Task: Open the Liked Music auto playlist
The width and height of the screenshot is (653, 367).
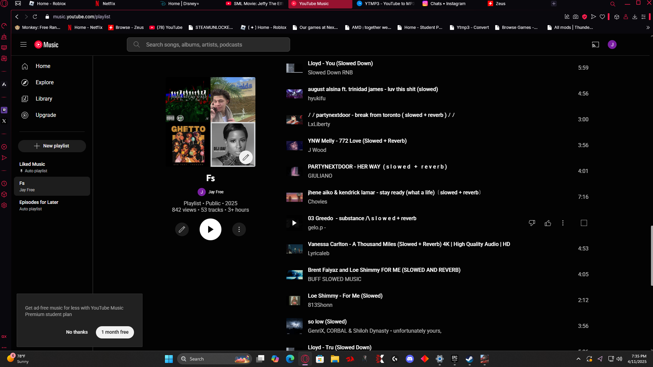Action: 52,167
